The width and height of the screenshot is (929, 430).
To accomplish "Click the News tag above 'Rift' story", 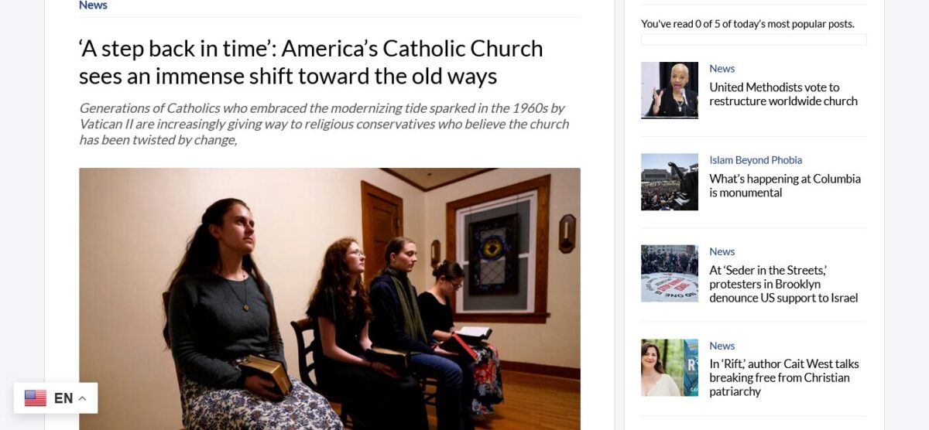I will [722, 346].
